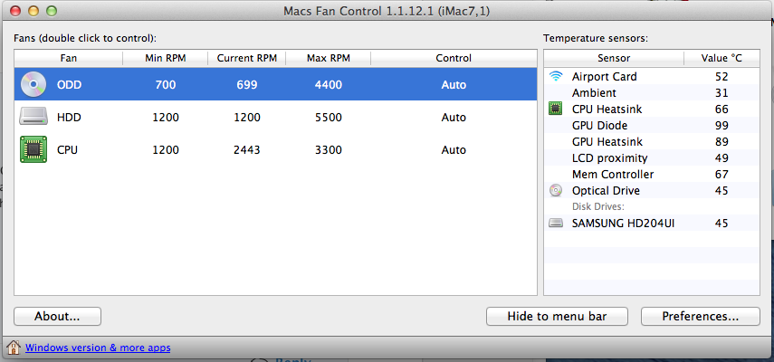Select the Mem Controller sensor row
The width and height of the screenshot is (774, 362).
[652, 174]
